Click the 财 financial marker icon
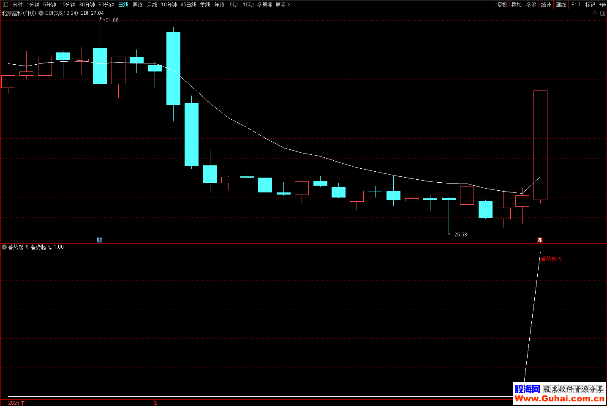Image resolution: width=607 pixels, height=406 pixels. (99, 240)
